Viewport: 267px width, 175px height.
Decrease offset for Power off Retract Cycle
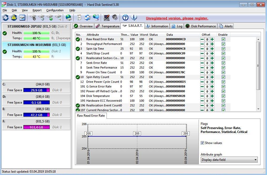click(202, 91)
